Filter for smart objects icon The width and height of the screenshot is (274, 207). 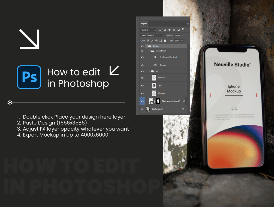178,30
